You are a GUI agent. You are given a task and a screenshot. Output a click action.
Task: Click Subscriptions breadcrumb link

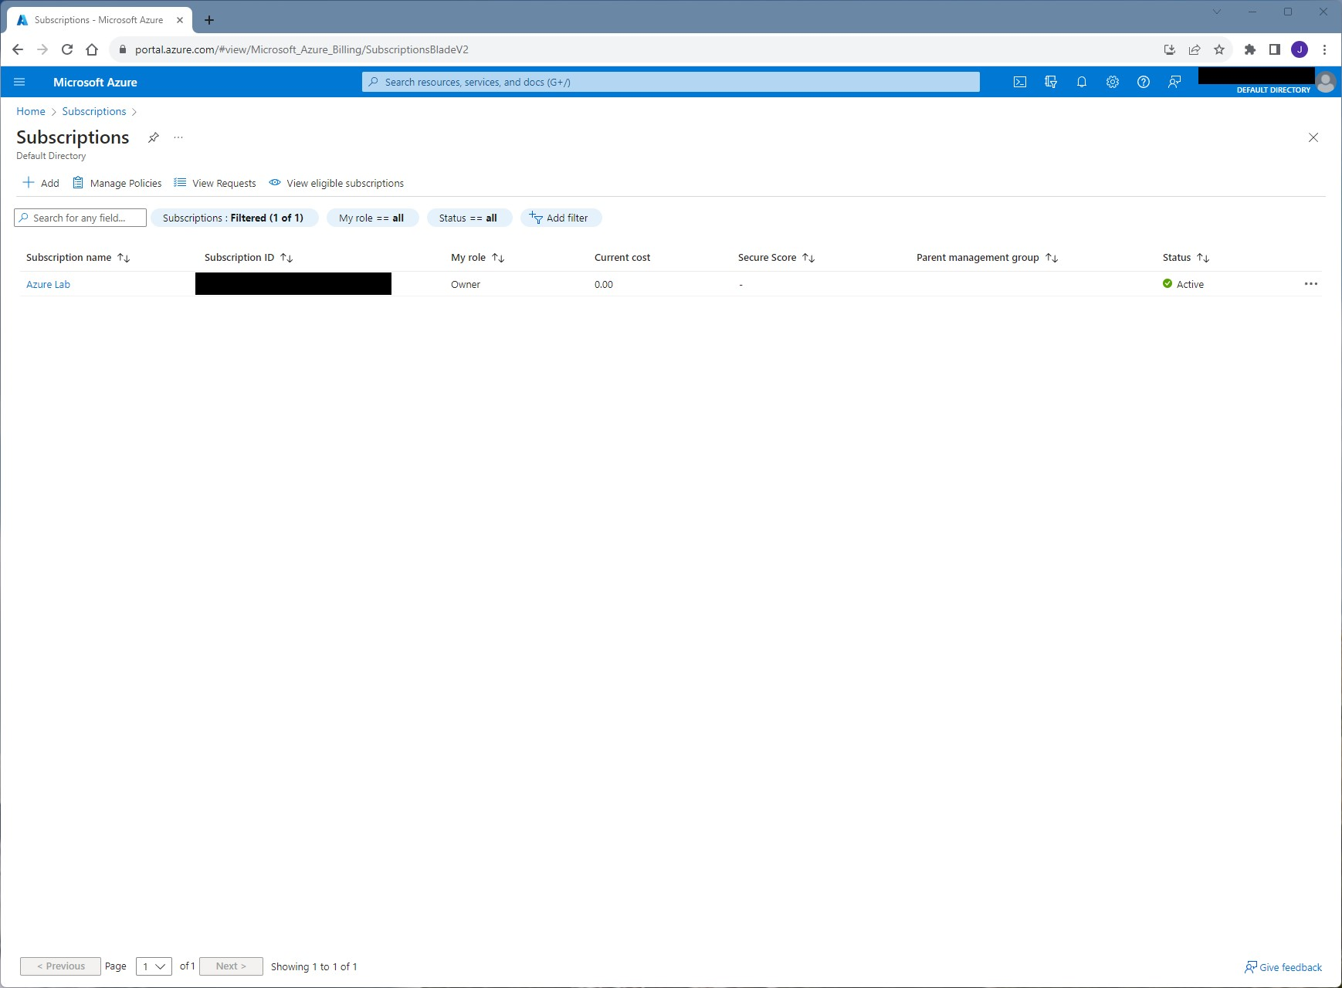(94, 111)
